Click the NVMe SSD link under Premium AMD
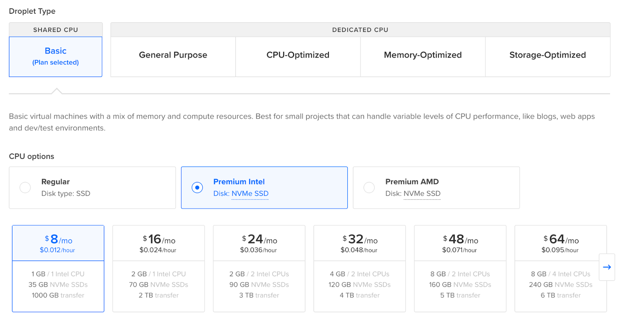625x326 pixels. click(x=422, y=194)
